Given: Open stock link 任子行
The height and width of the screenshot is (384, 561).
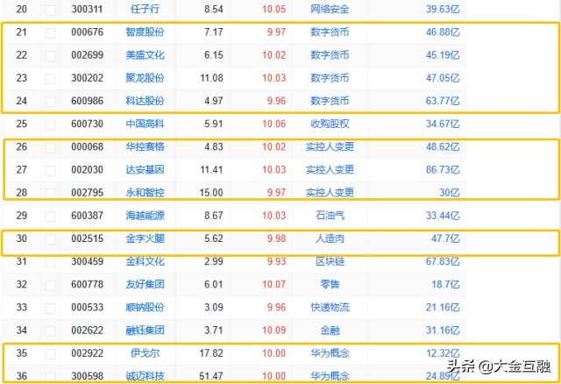Looking at the screenshot, I should (x=145, y=9).
